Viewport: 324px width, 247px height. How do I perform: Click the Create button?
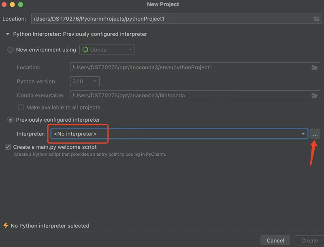309,241
